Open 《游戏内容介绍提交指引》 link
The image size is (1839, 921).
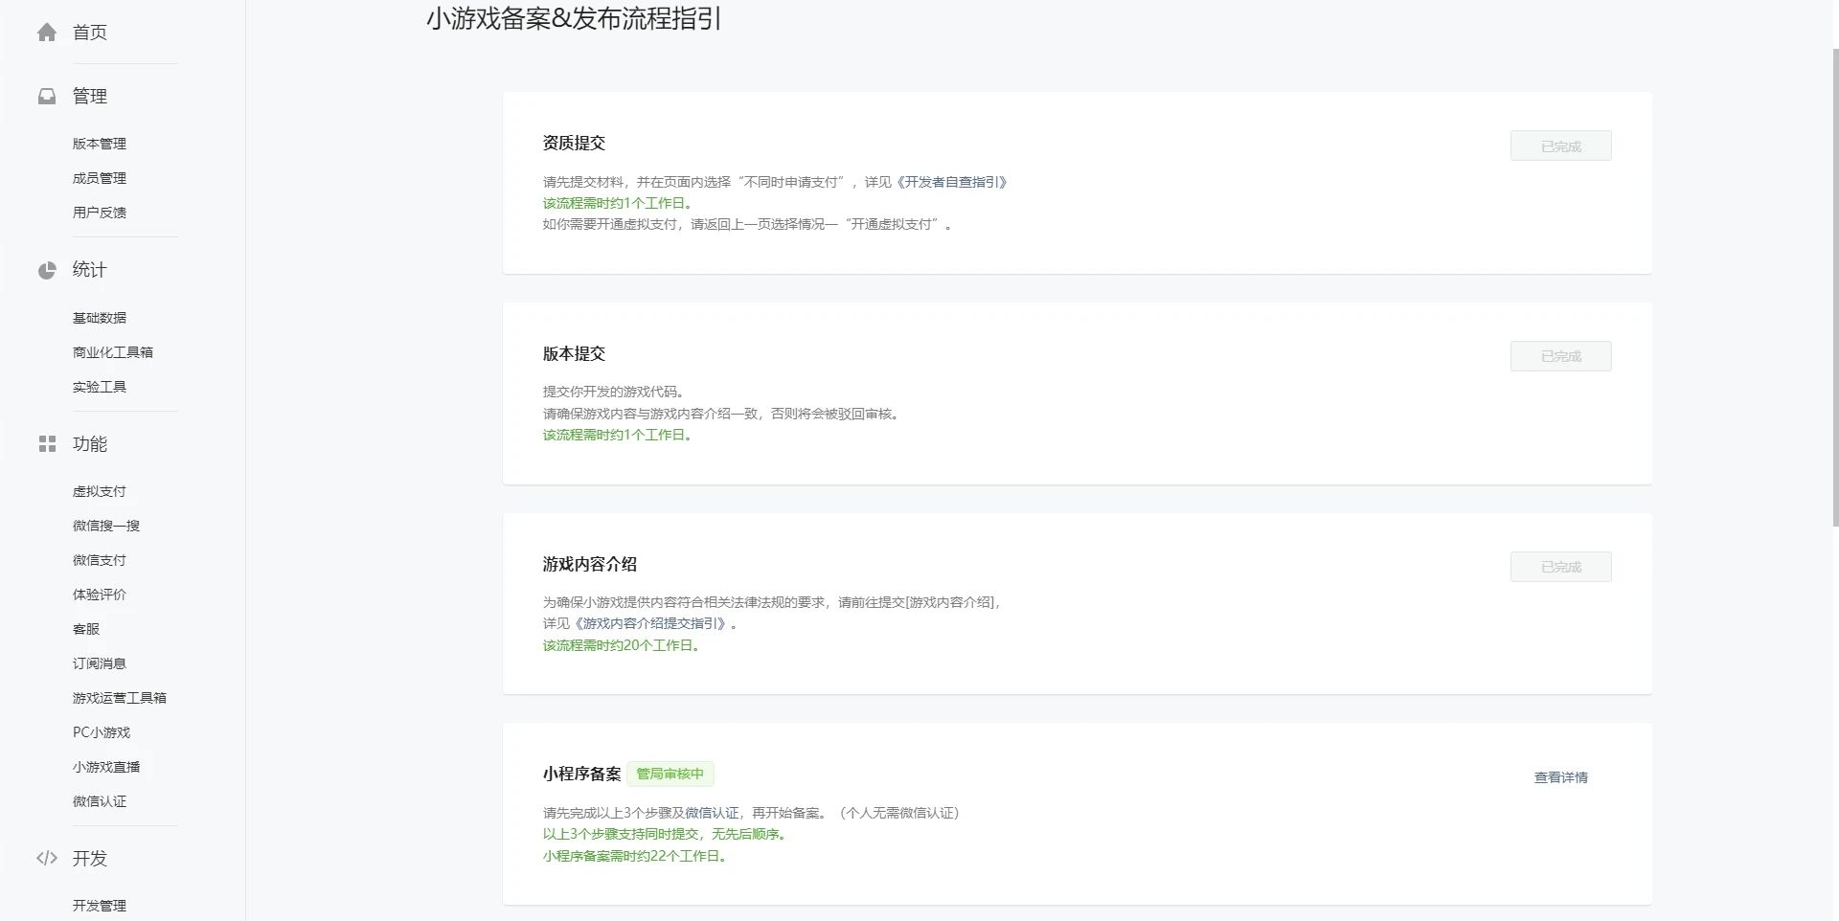pyautogui.click(x=650, y=623)
